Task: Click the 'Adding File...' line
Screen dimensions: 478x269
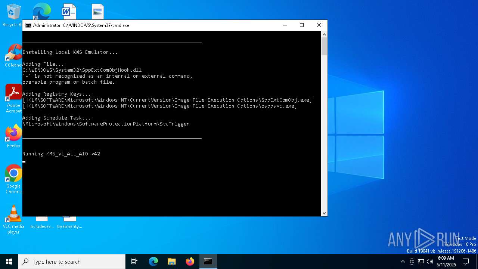Action: tap(43, 64)
